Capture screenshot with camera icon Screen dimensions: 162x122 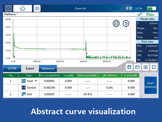37,8
